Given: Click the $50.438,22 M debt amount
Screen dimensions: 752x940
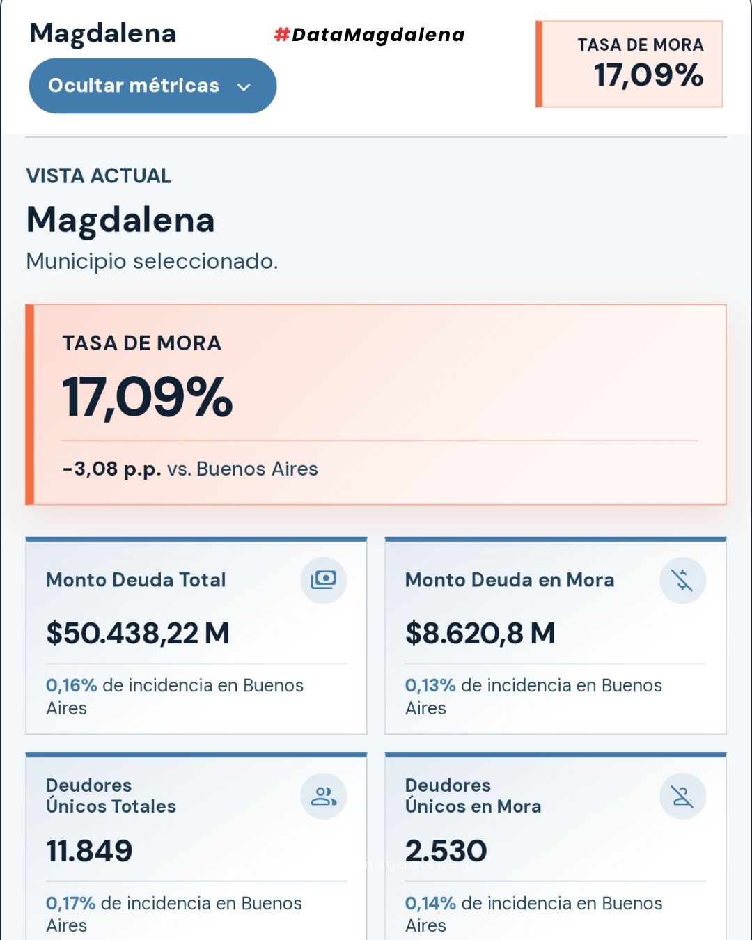Looking at the screenshot, I should point(138,634).
